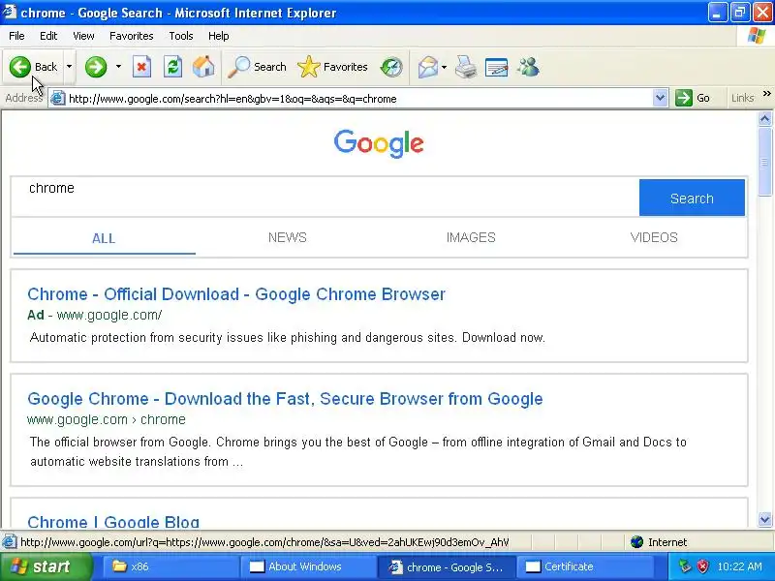
Task: Switch to the IMAGES tab
Action: [471, 237]
